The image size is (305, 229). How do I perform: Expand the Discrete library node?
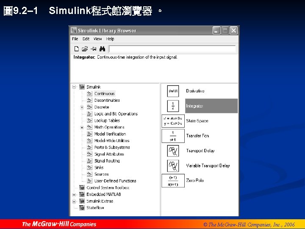[82, 107]
